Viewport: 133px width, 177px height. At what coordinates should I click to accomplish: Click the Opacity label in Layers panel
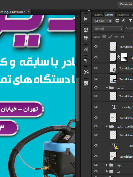[x=129, y=28]
